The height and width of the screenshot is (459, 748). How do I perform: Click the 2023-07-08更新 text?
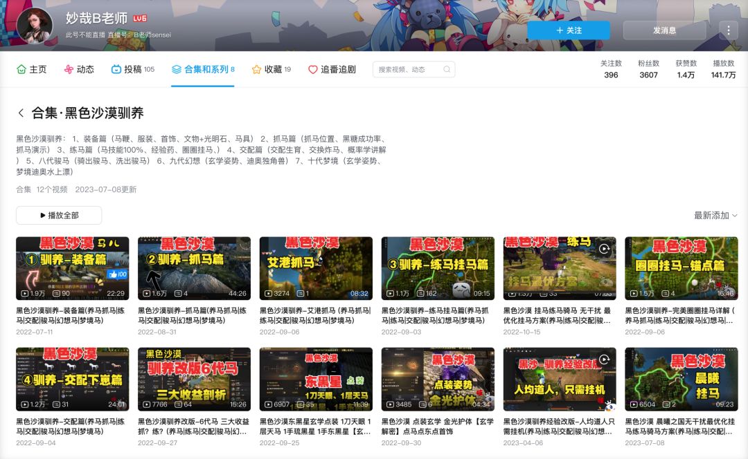106,189
